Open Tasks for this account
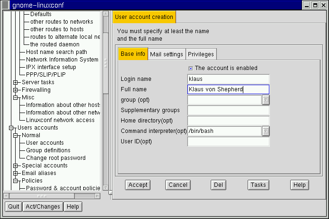The image size is (329, 219). (x=258, y=185)
